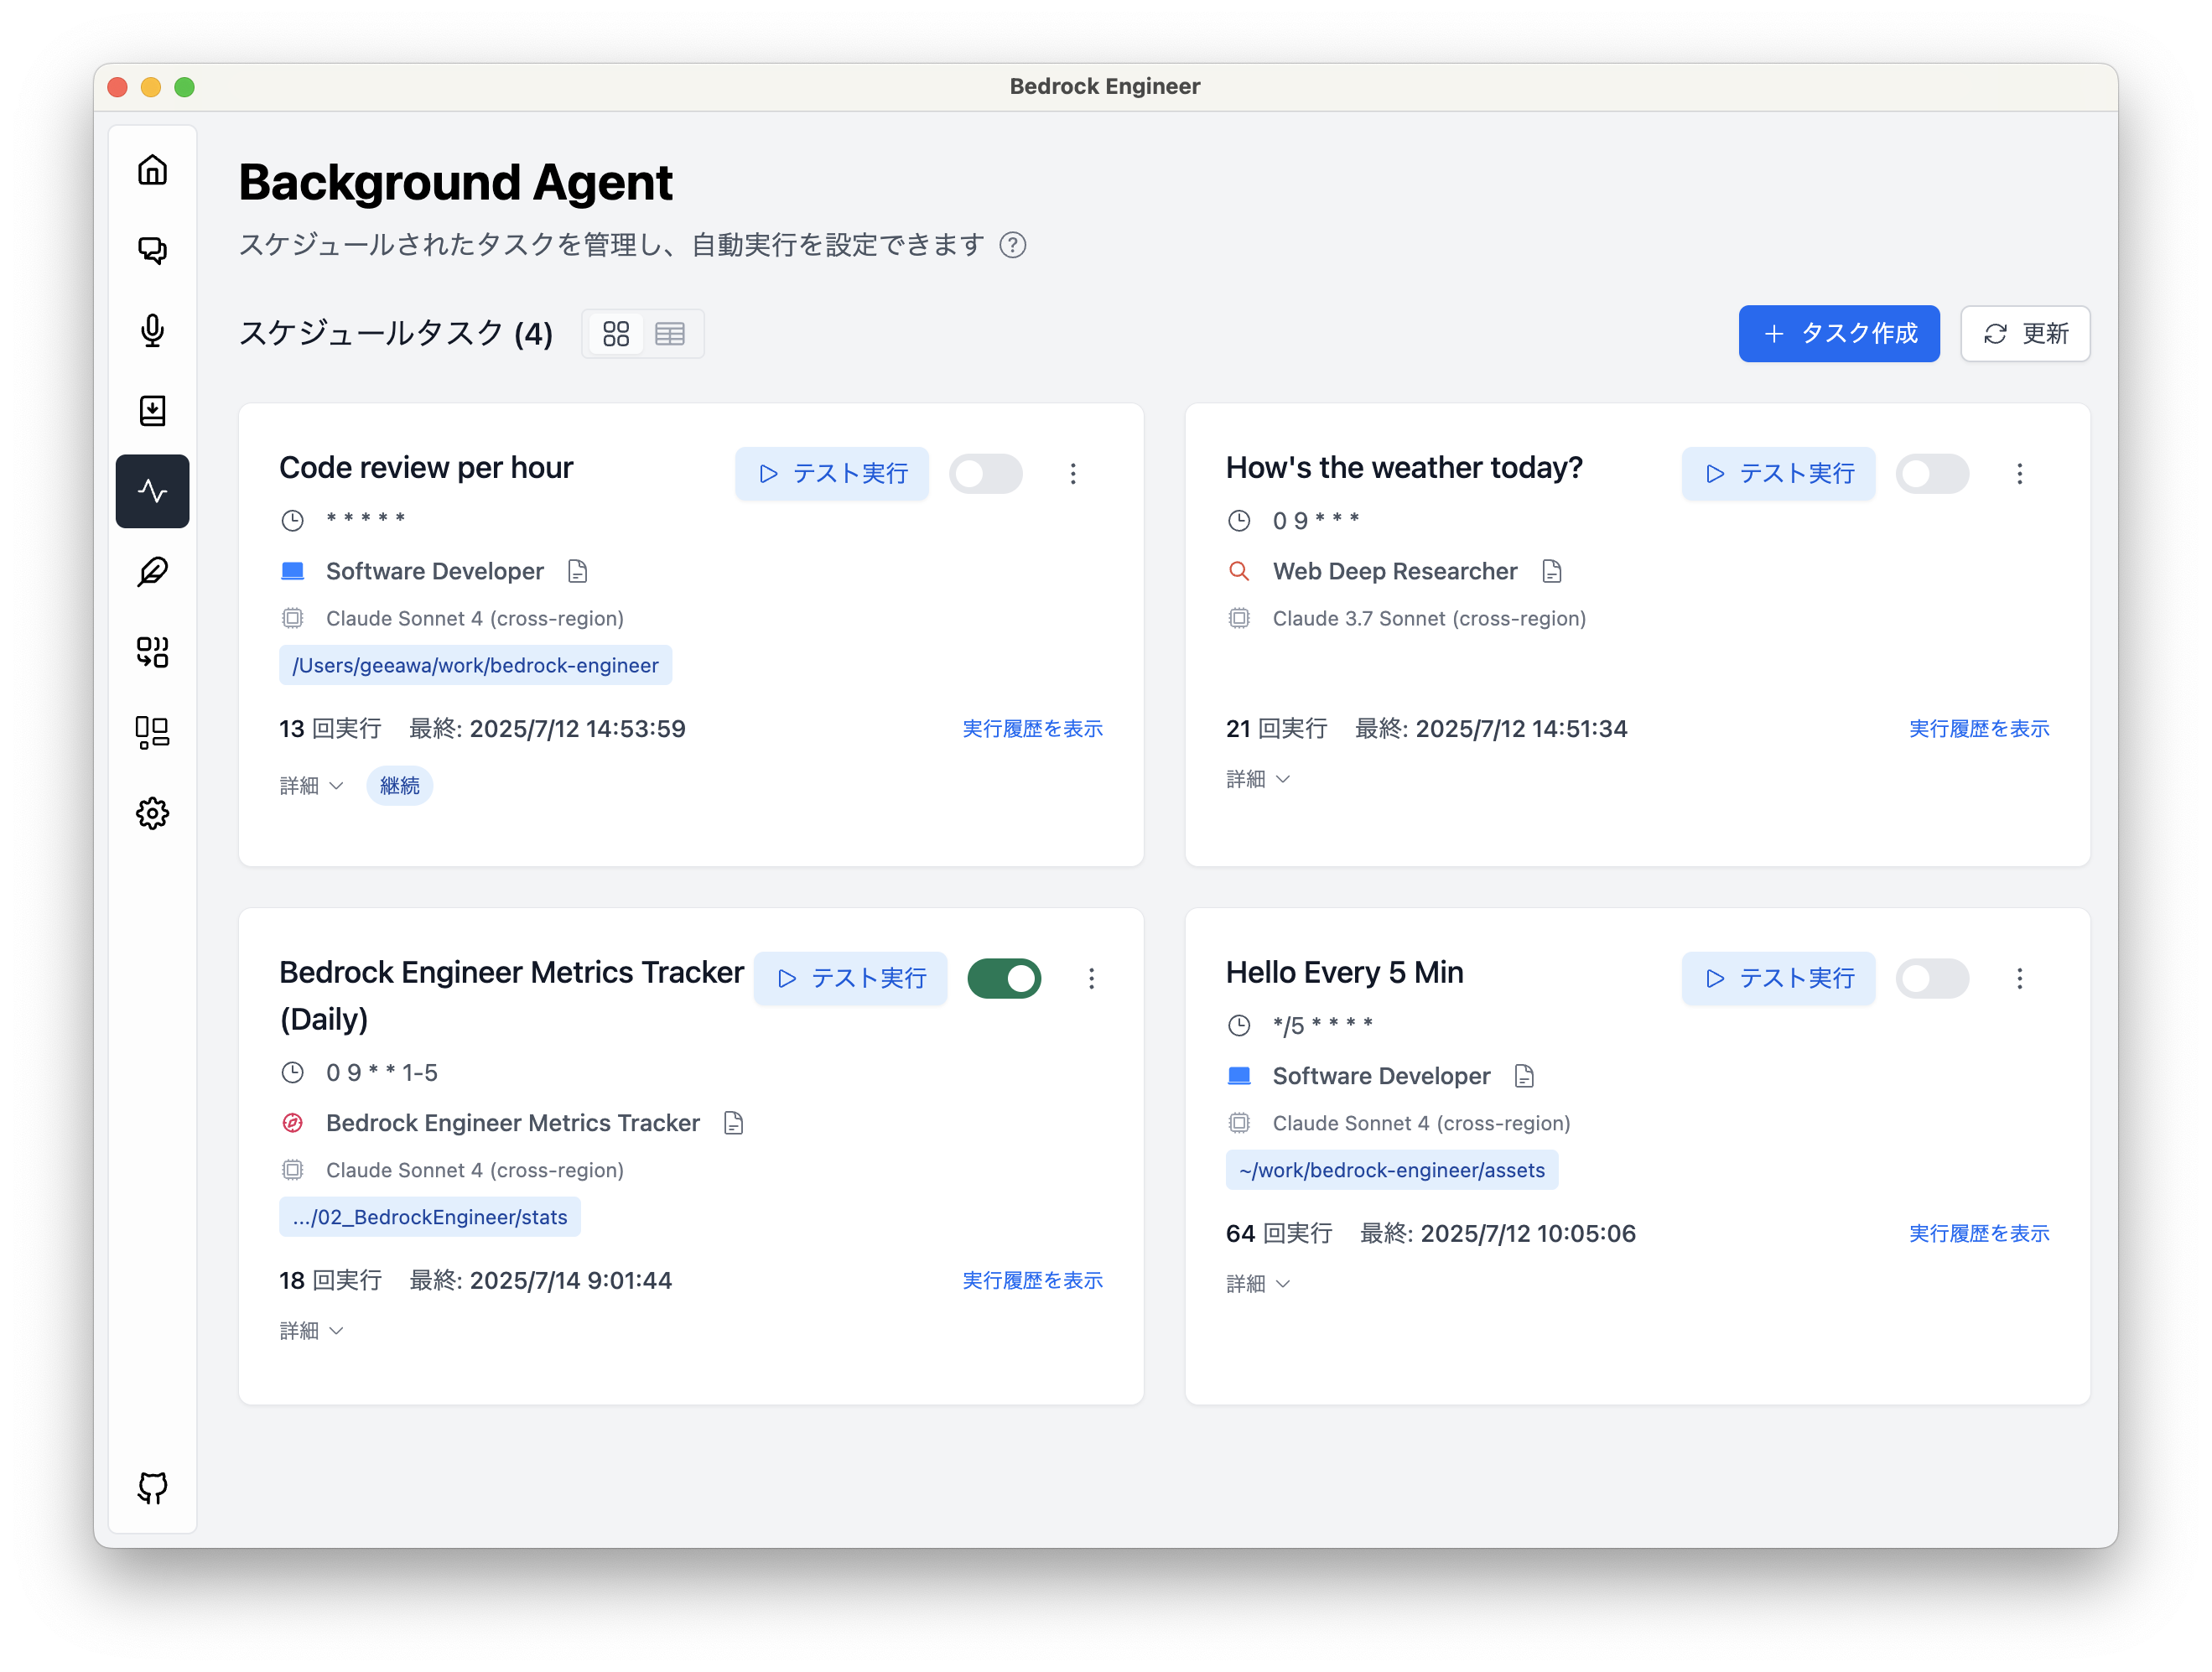Open system prompt document icon next to Web Deep Researcher
The height and width of the screenshot is (1672, 2212).
1551,571
